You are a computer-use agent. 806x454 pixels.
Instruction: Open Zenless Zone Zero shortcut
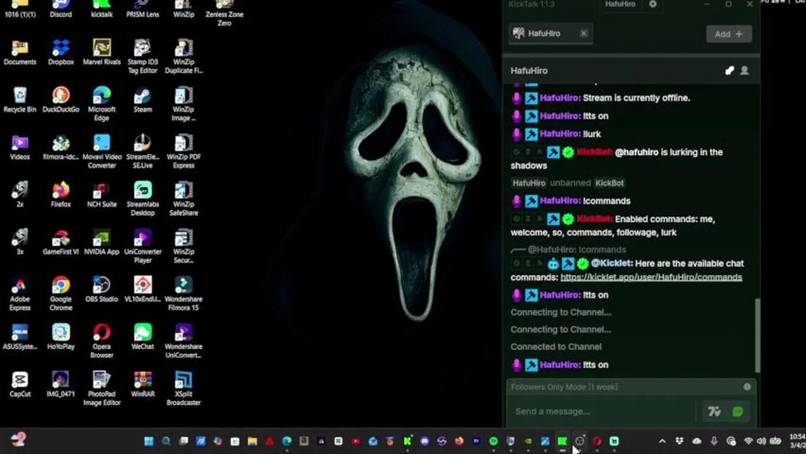(x=224, y=13)
